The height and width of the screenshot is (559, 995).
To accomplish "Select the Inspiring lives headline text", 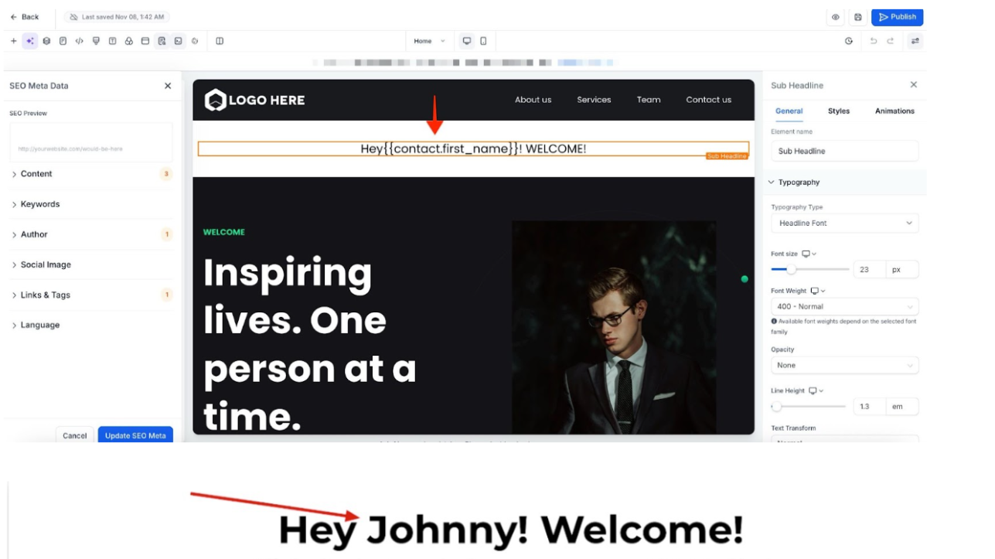I will coord(310,345).
